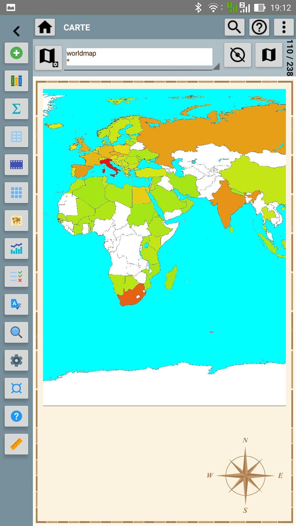This screenshot has width=296, height=526.
Task: Open the translate language icon
Action: (16, 304)
